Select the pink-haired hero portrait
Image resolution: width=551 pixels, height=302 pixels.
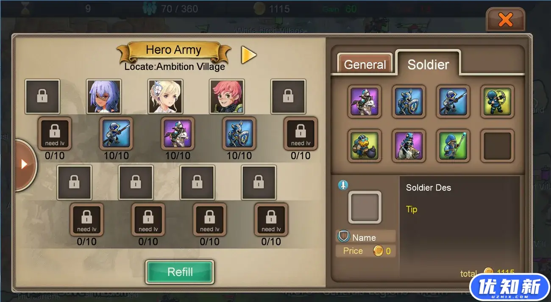[x=227, y=97]
